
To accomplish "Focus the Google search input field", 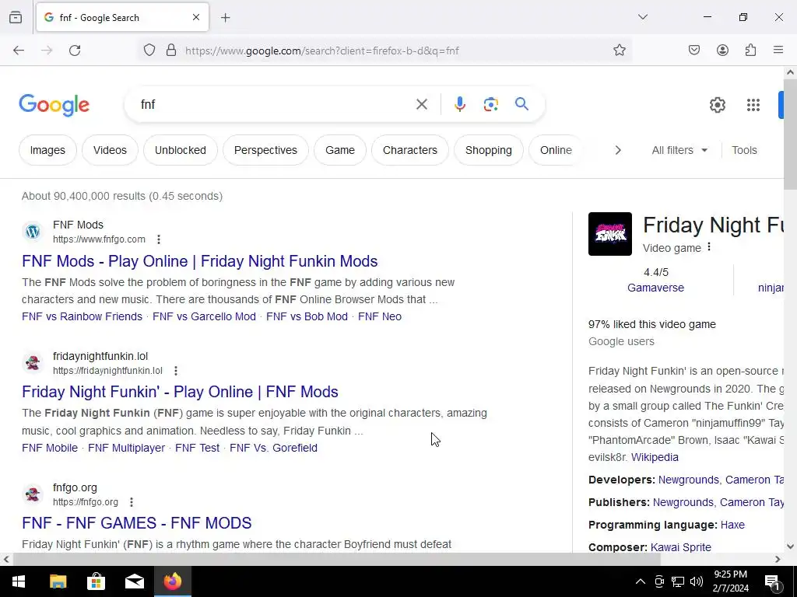I will click(275, 105).
